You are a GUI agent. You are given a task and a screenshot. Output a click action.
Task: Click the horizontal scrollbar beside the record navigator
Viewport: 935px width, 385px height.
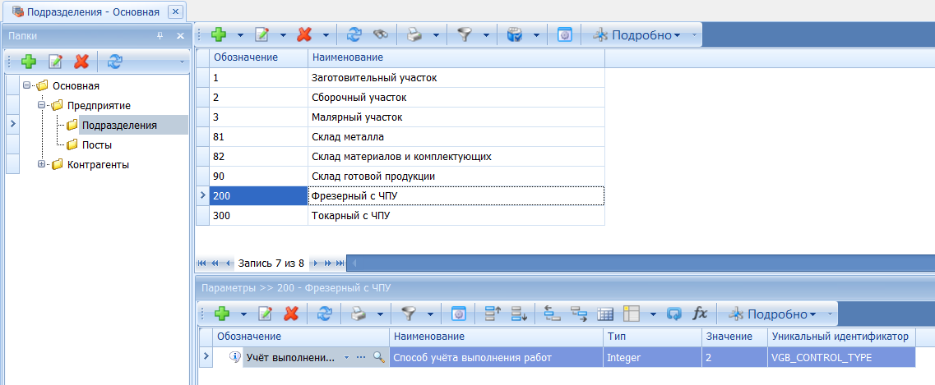click(x=641, y=264)
